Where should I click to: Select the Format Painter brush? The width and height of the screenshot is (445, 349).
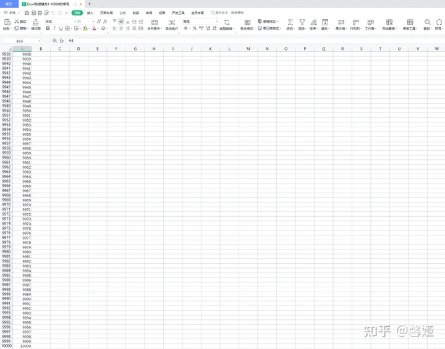(x=36, y=22)
